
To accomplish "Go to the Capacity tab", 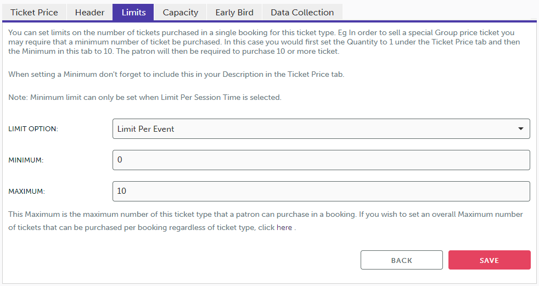I will 180,12.
